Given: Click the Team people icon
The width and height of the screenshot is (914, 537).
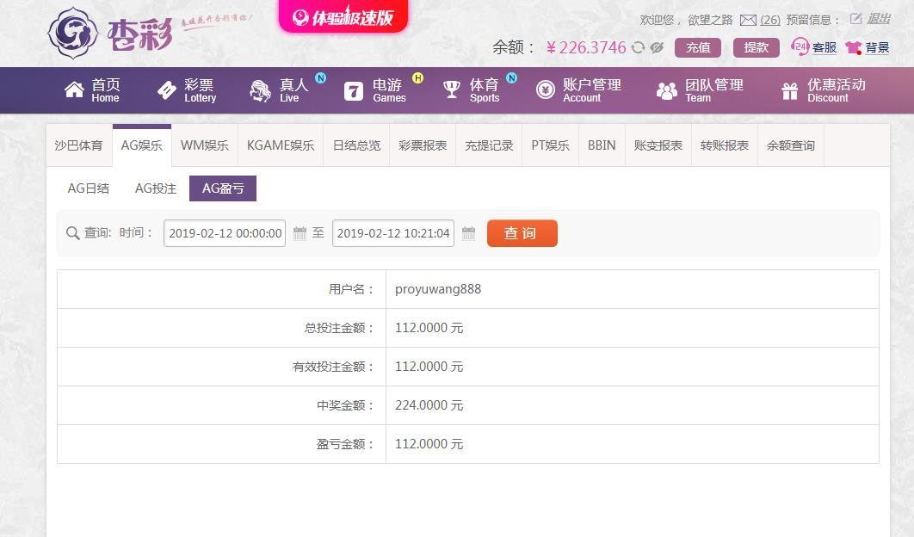Looking at the screenshot, I should pos(667,91).
